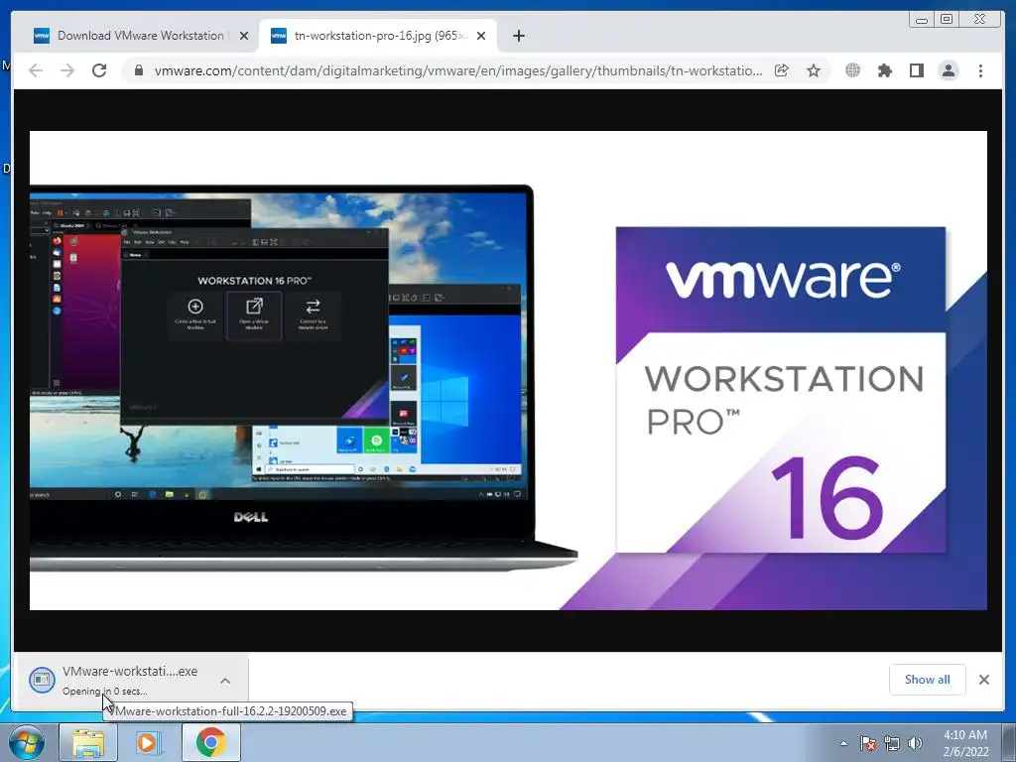Image resolution: width=1016 pixels, height=762 pixels.
Task: Expand download item options chevron
Action: click(225, 681)
